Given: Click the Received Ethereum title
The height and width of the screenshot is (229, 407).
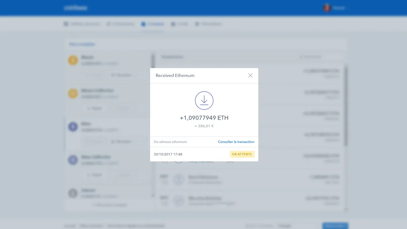Looking at the screenshot, I should tap(175, 75).
